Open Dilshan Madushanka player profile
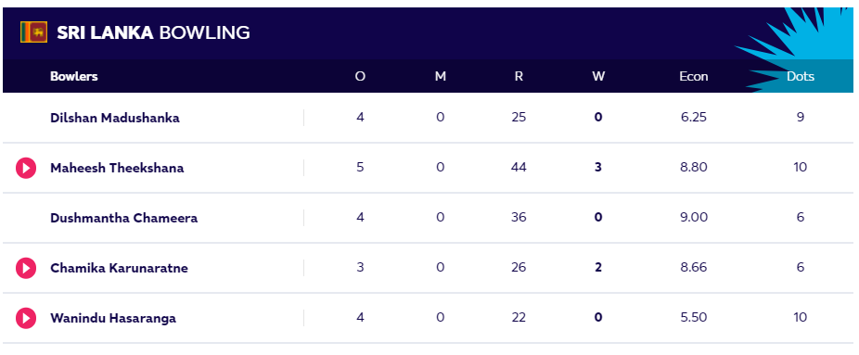 point(114,118)
